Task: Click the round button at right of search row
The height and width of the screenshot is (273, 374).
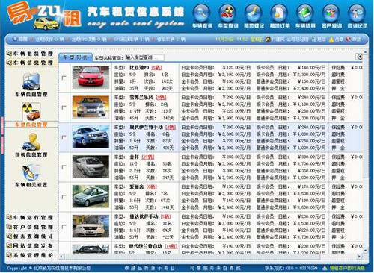Action: click(359, 57)
